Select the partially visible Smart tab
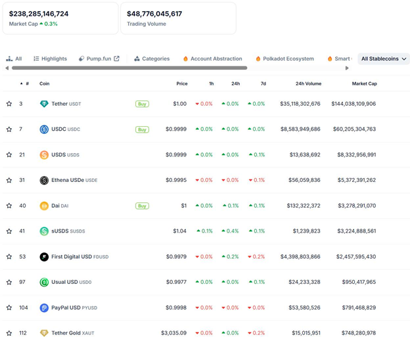 [339, 58]
